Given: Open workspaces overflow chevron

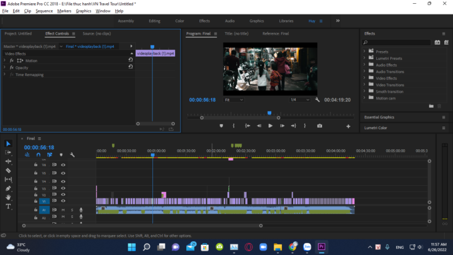Looking at the screenshot, I should 338,21.
